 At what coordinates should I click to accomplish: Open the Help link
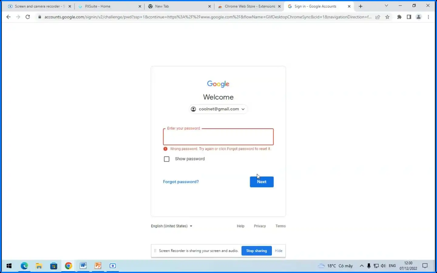point(241,226)
